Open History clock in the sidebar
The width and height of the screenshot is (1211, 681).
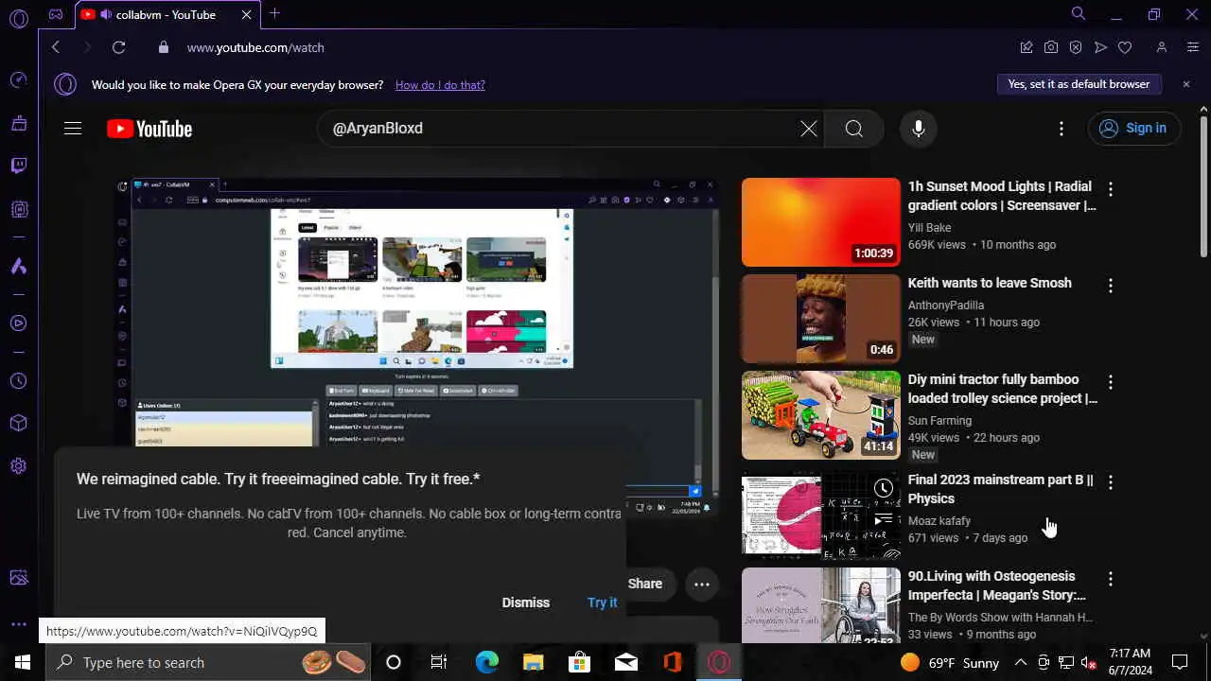pos(19,381)
